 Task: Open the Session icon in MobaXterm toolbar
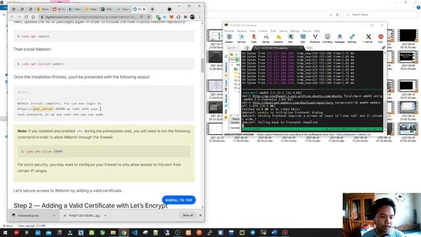(229, 38)
